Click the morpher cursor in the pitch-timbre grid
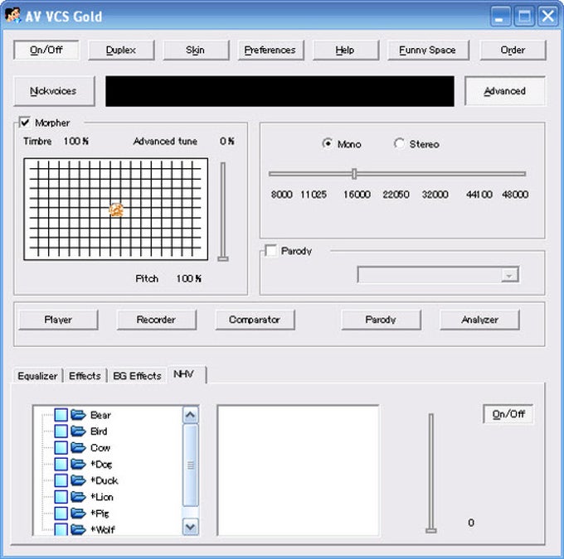Image resolution: width=564 pixels, height=559 pixels. tap(116, 210)
